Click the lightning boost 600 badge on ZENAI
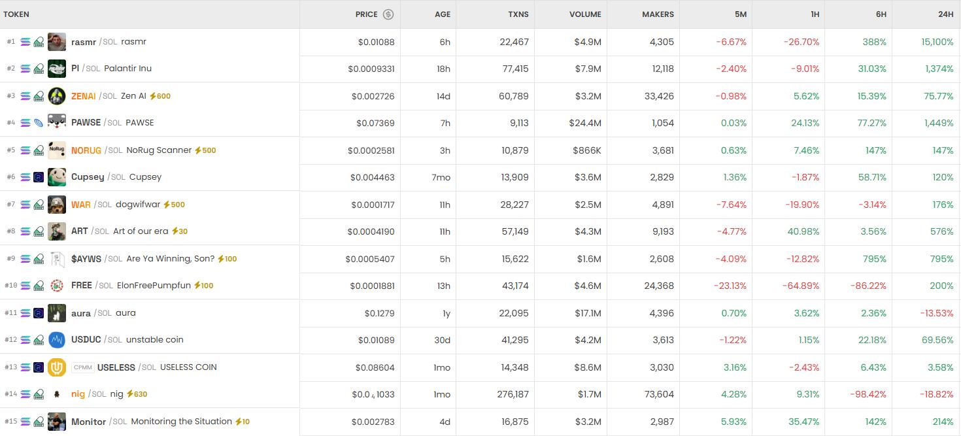 [160, 96]
